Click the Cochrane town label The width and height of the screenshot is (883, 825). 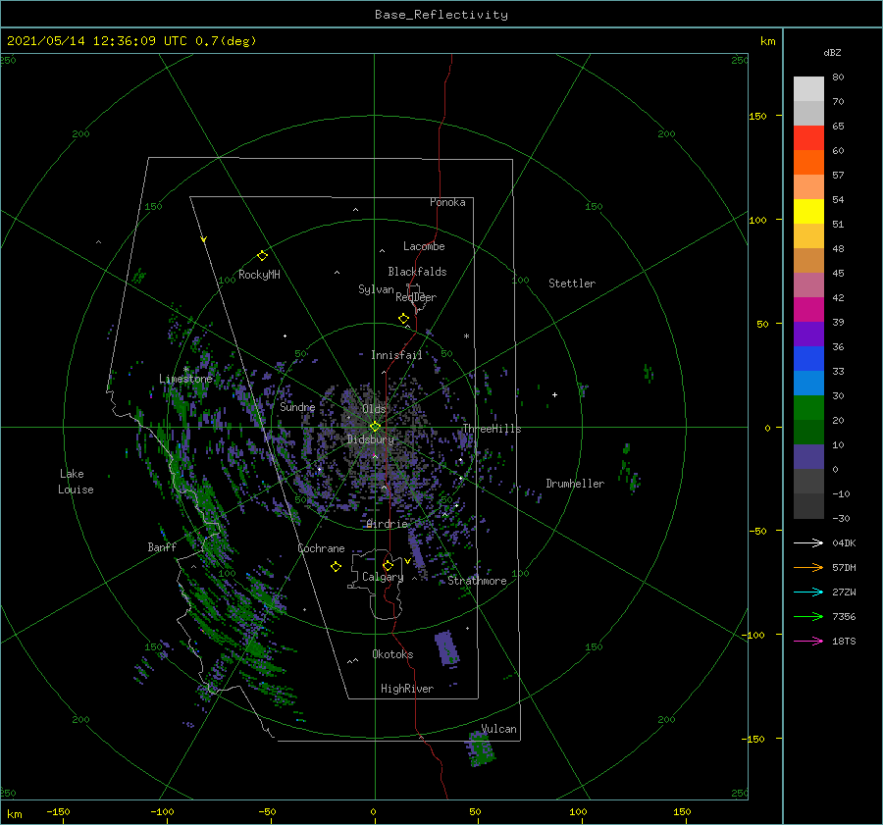pos(321,548)
